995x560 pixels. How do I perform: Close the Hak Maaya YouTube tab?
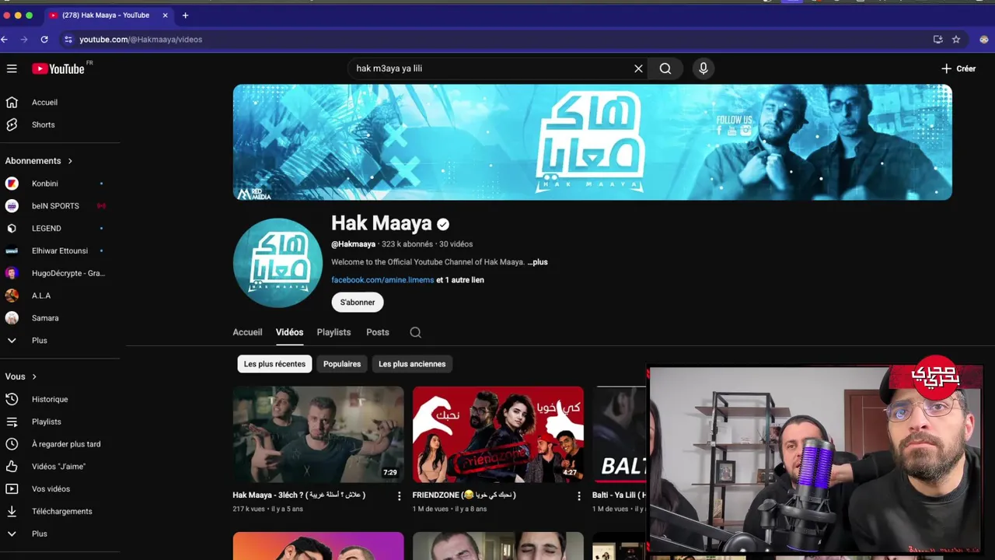165,15
